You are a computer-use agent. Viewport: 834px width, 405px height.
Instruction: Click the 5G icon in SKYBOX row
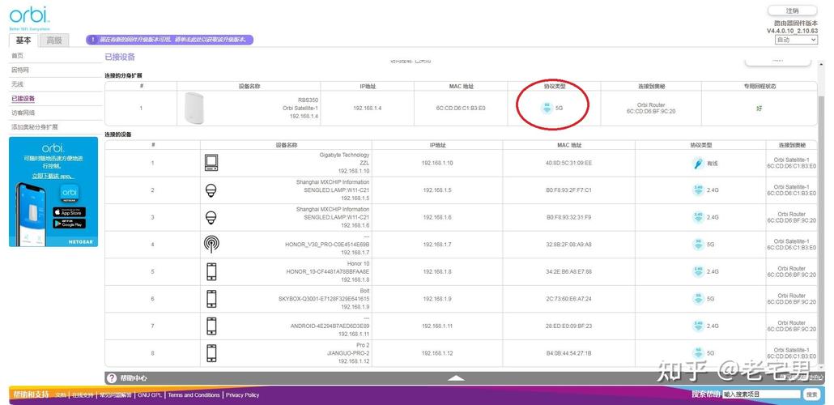[698, 299]
